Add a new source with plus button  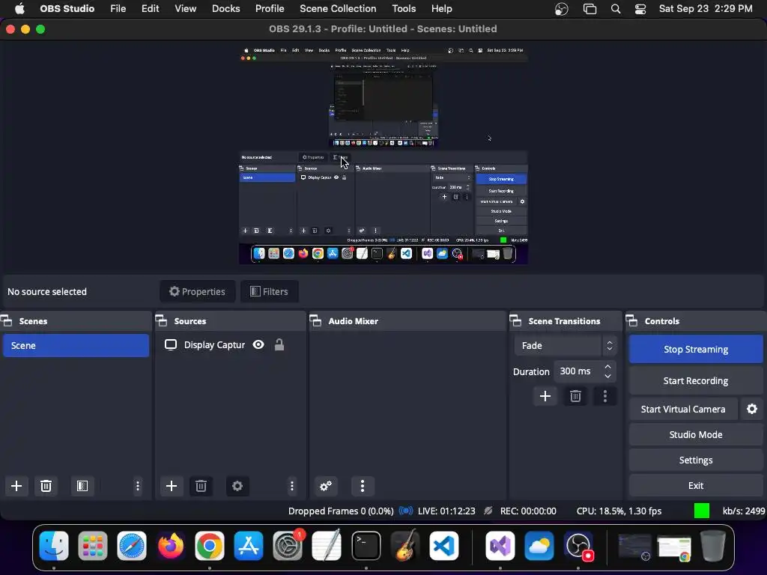point(172,485)
